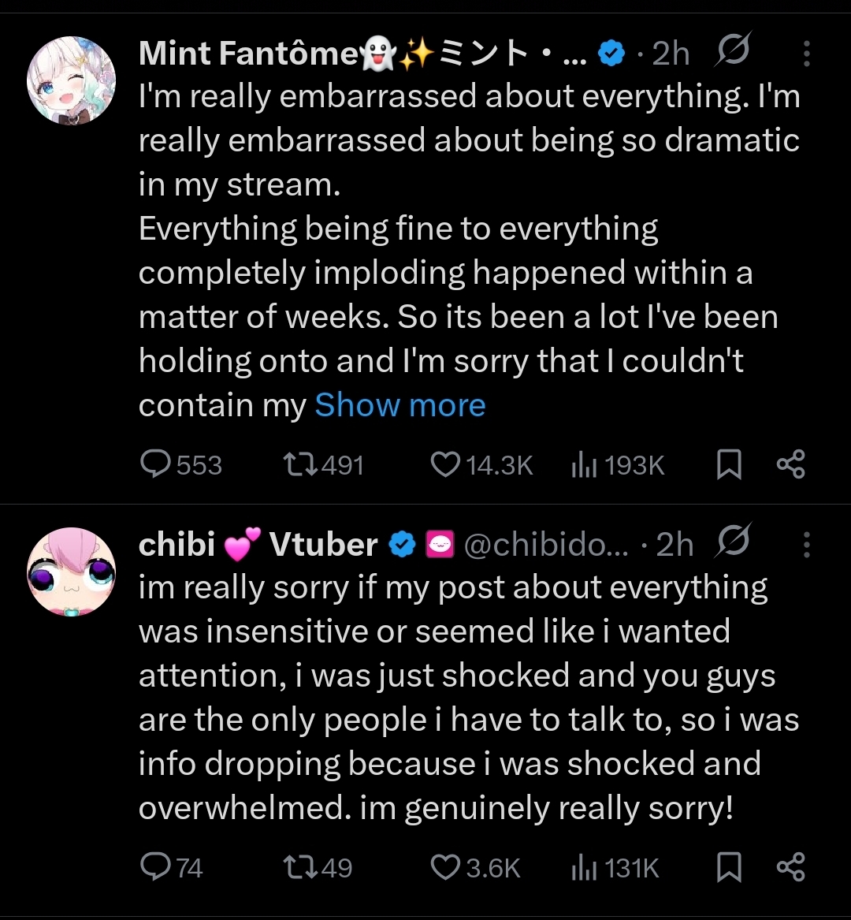Open Mint Fantôme's profile picture
This screenshot has height=920, width=851.
coord(71,80)
